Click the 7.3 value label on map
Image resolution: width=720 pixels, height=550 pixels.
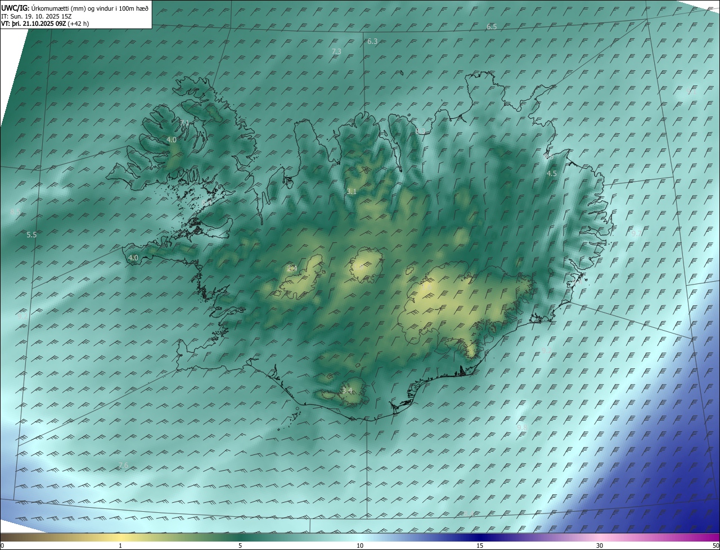click(x=336, y=51)
